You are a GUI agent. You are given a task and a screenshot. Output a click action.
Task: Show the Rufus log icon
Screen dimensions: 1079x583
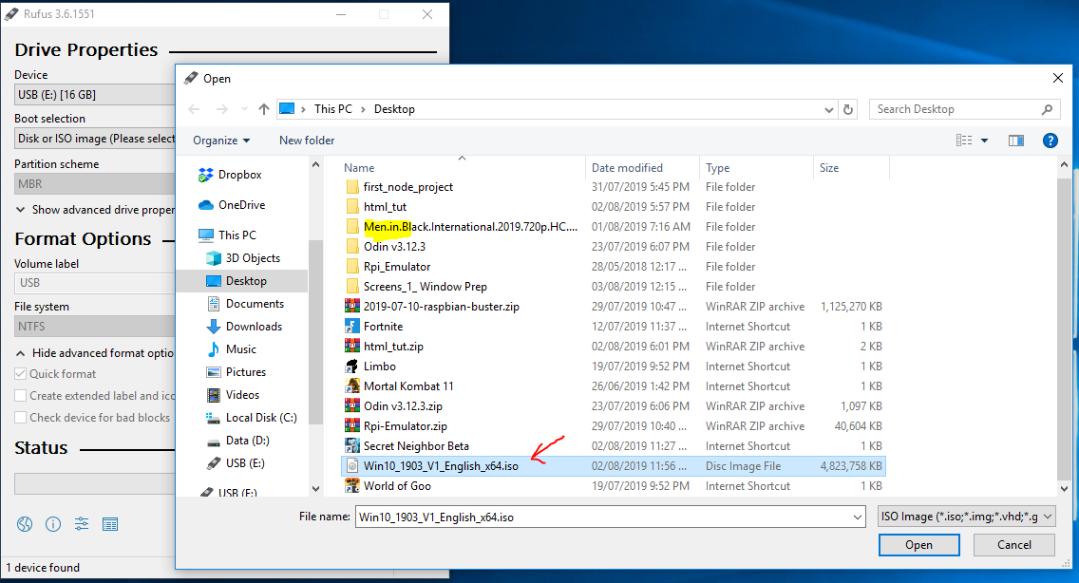[x=109, y=524]
